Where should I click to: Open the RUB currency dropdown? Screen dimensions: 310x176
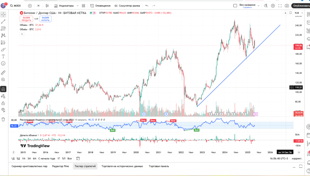coord(298,13)
